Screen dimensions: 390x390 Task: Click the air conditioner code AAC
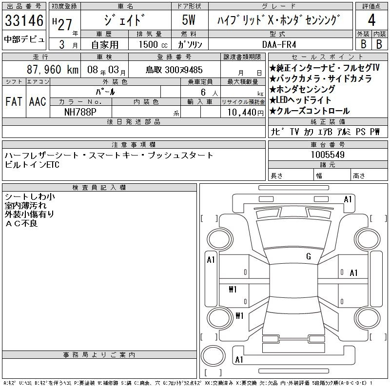coord(38,101)
